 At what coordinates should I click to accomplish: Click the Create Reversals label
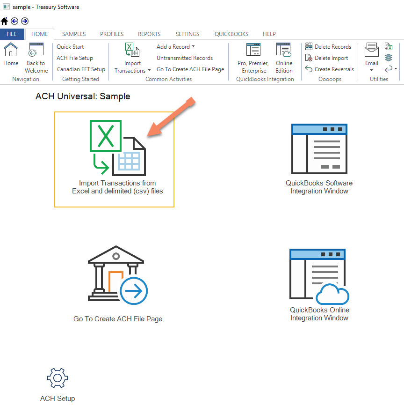point(334,69)
